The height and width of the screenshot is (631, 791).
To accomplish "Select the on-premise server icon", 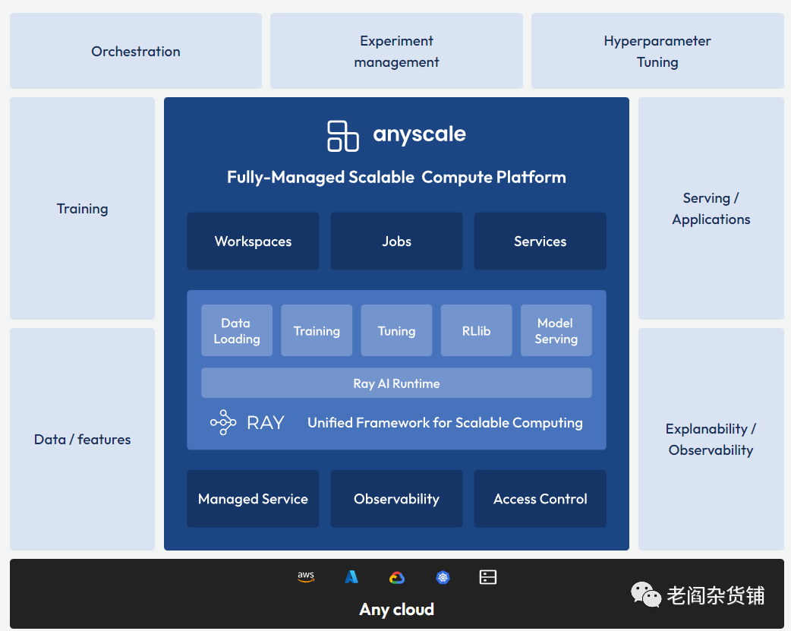I will click(x=488, y=577).
